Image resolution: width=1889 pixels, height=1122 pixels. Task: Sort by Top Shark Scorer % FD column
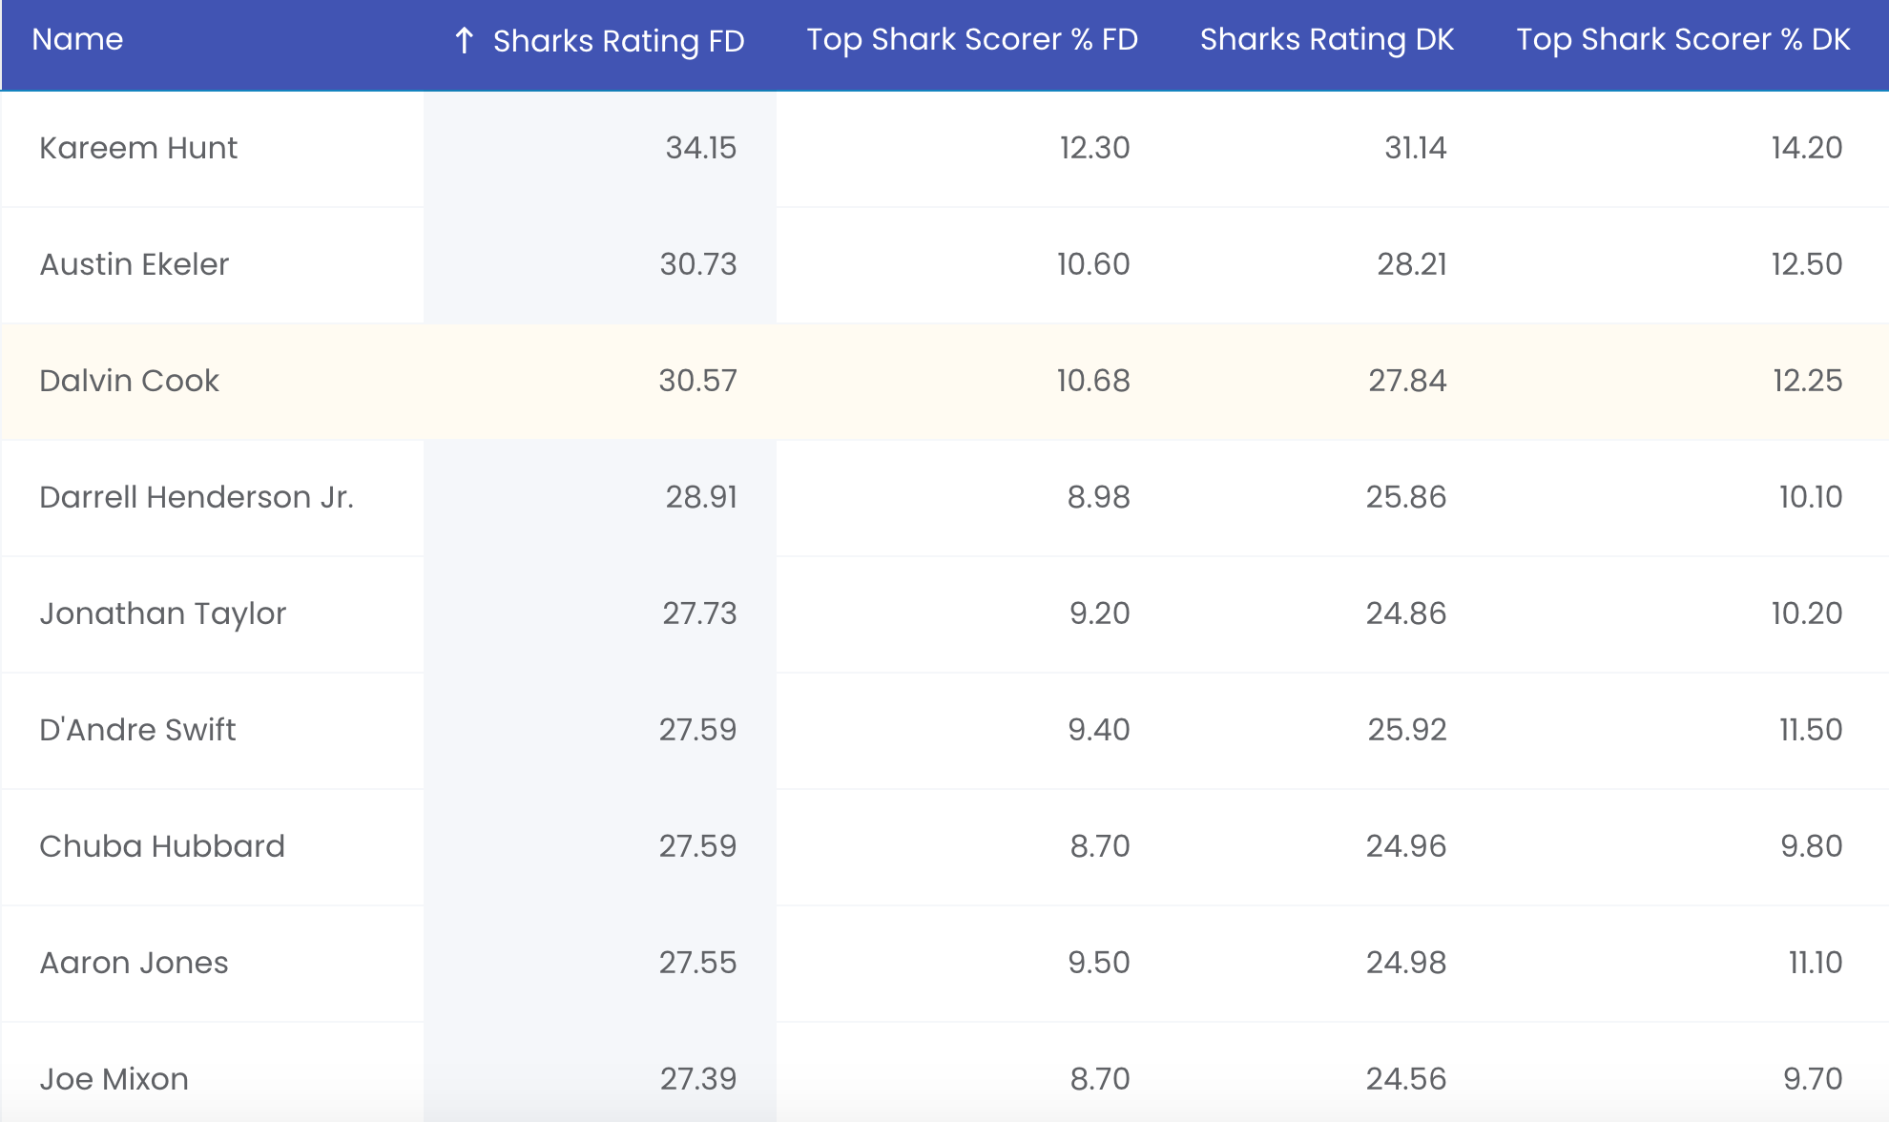pos(972,39)
